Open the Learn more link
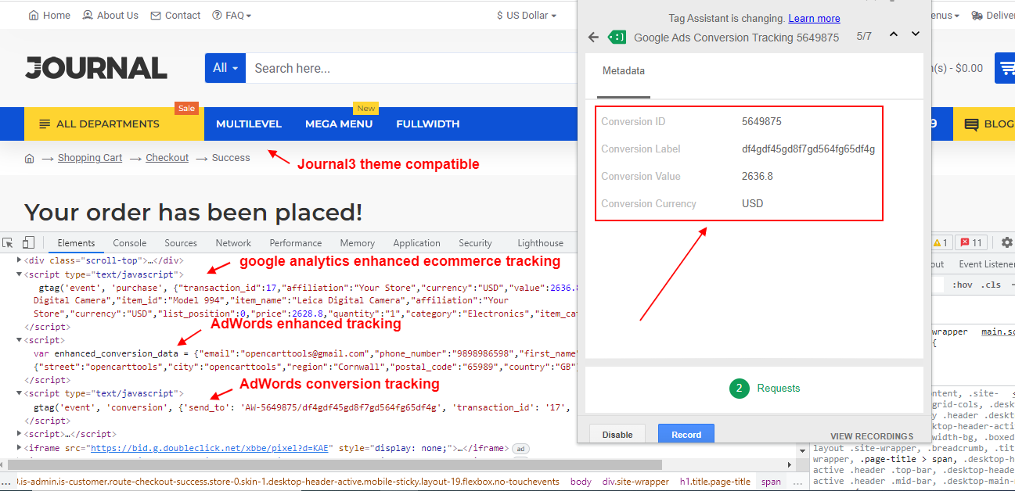This screenshot has width=1015, height=491. 814,19
